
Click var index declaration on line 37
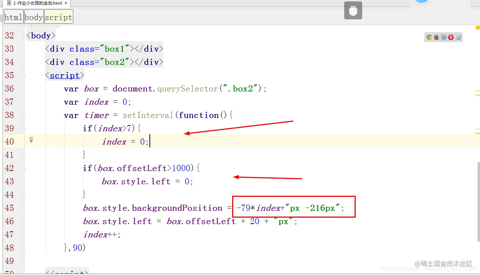(97, 102)
